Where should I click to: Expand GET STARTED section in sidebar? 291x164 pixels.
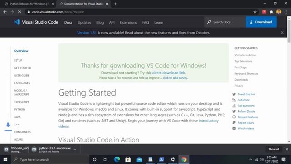coord(22,68)
